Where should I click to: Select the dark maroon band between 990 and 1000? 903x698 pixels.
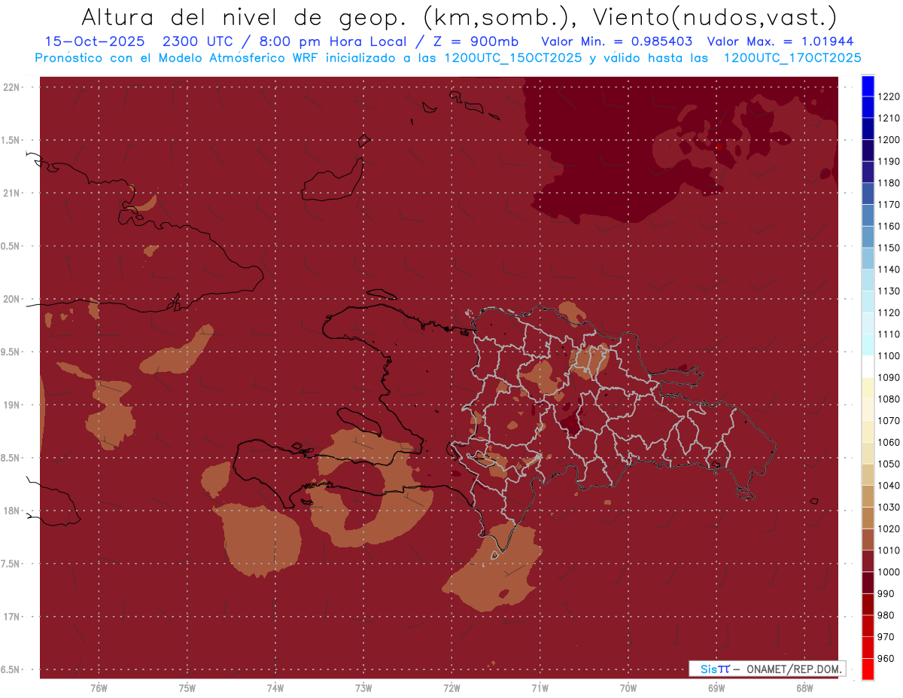[868, 583]
